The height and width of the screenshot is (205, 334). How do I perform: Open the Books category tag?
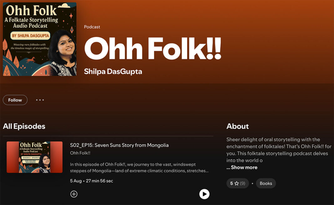point(266,183)
